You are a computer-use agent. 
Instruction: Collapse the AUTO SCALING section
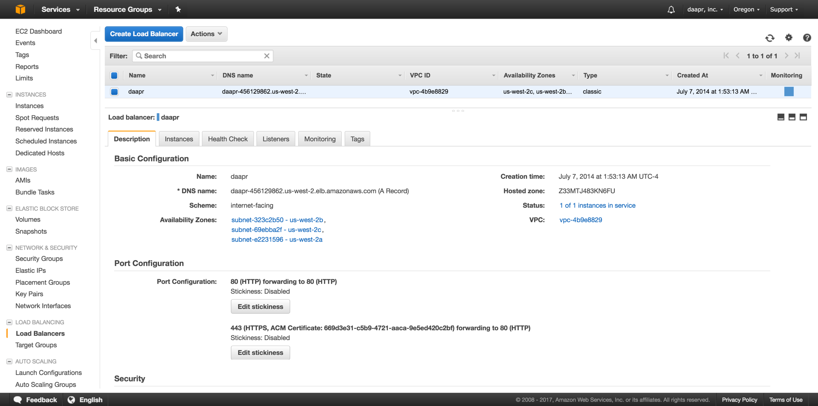tap(9, 362)
